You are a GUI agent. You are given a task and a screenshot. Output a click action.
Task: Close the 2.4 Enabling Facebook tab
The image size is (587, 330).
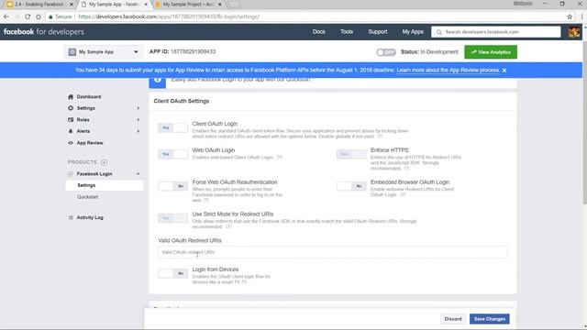coord(72,5)
